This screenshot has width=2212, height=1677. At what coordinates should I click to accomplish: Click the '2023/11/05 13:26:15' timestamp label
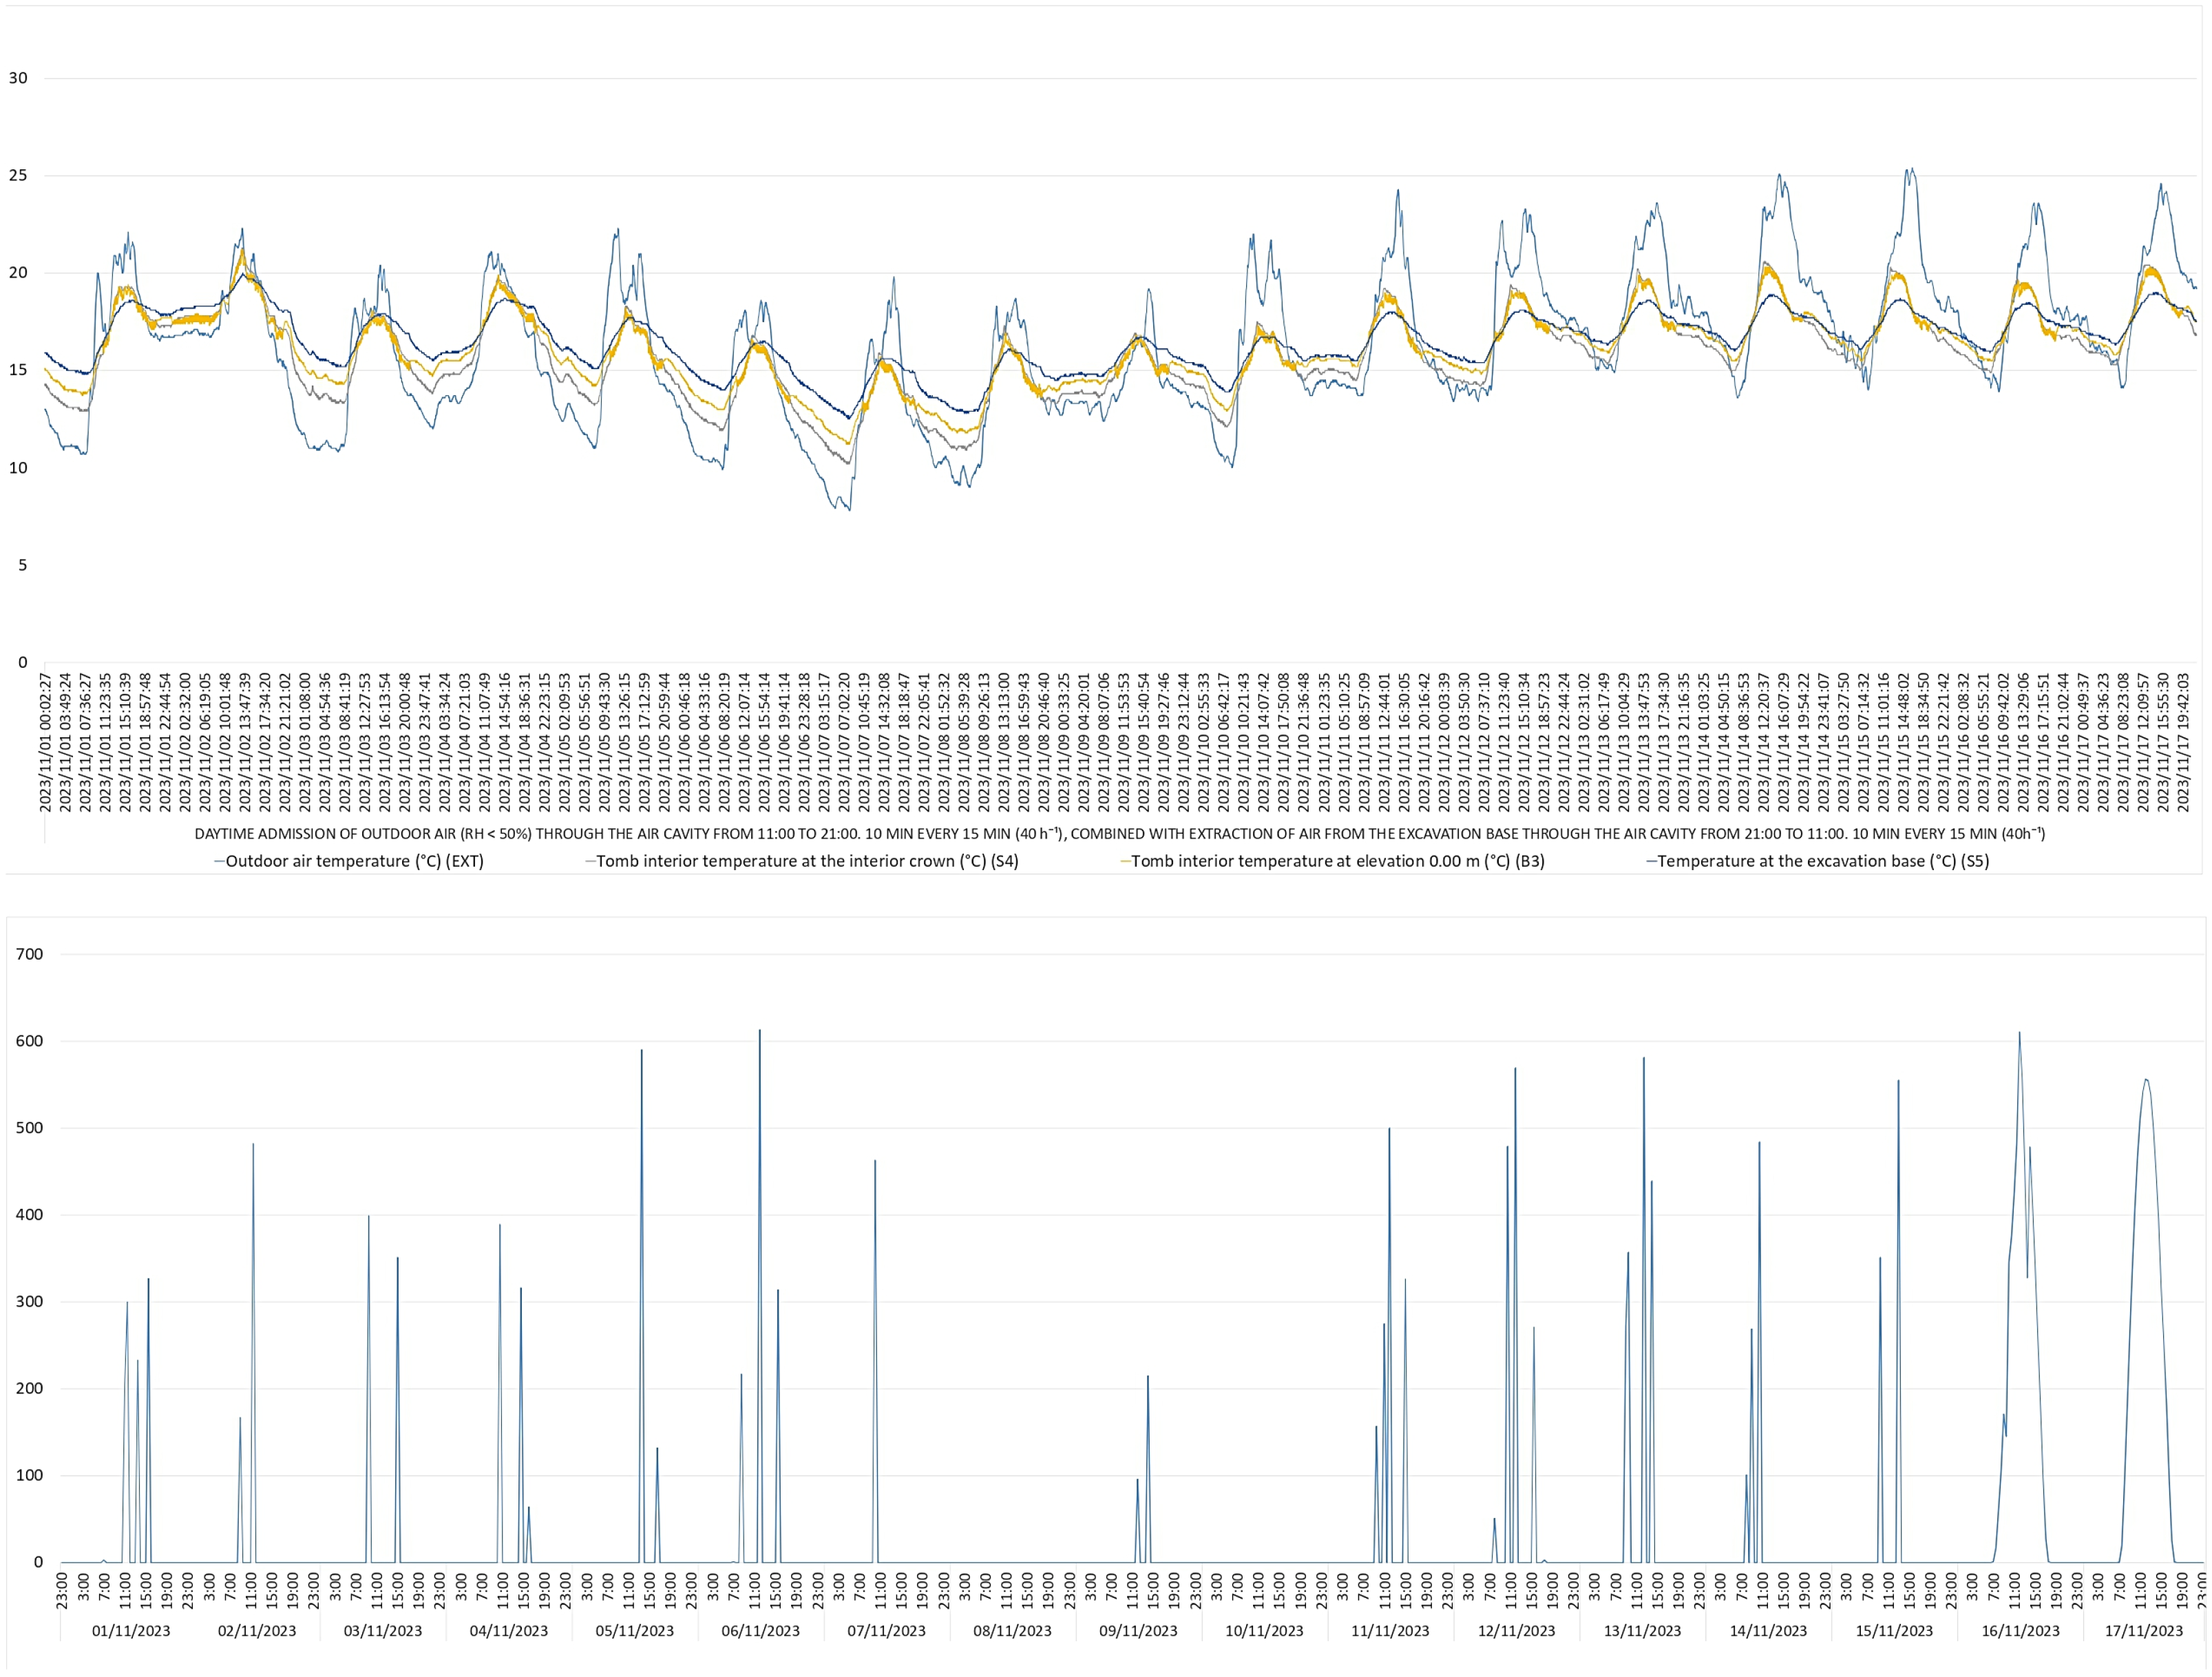point(625,742)
